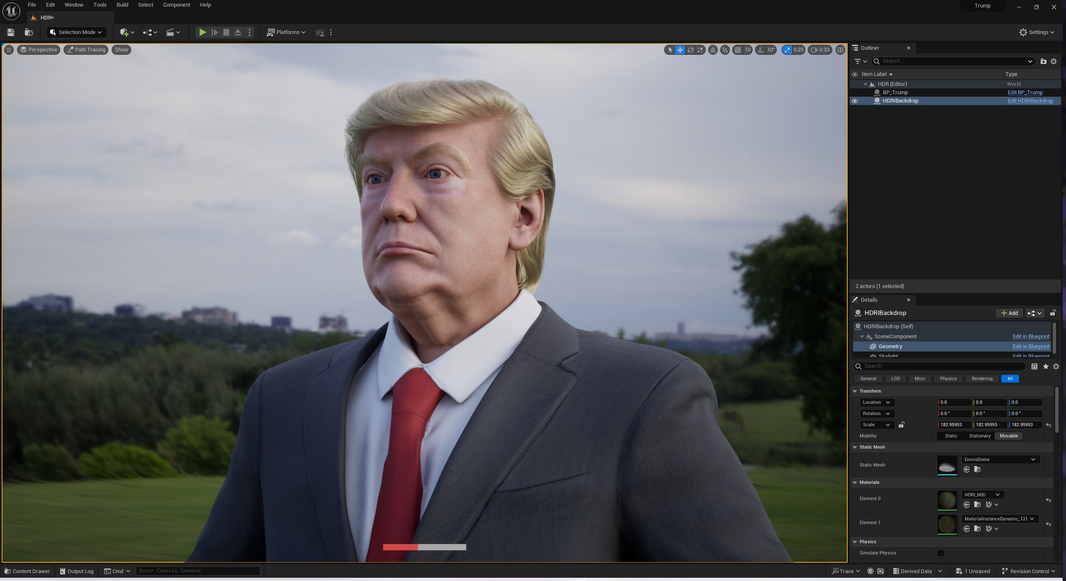1066x581 pixels.
Task: Open the Selection Mode dropdown
Action: pos(77,32)
